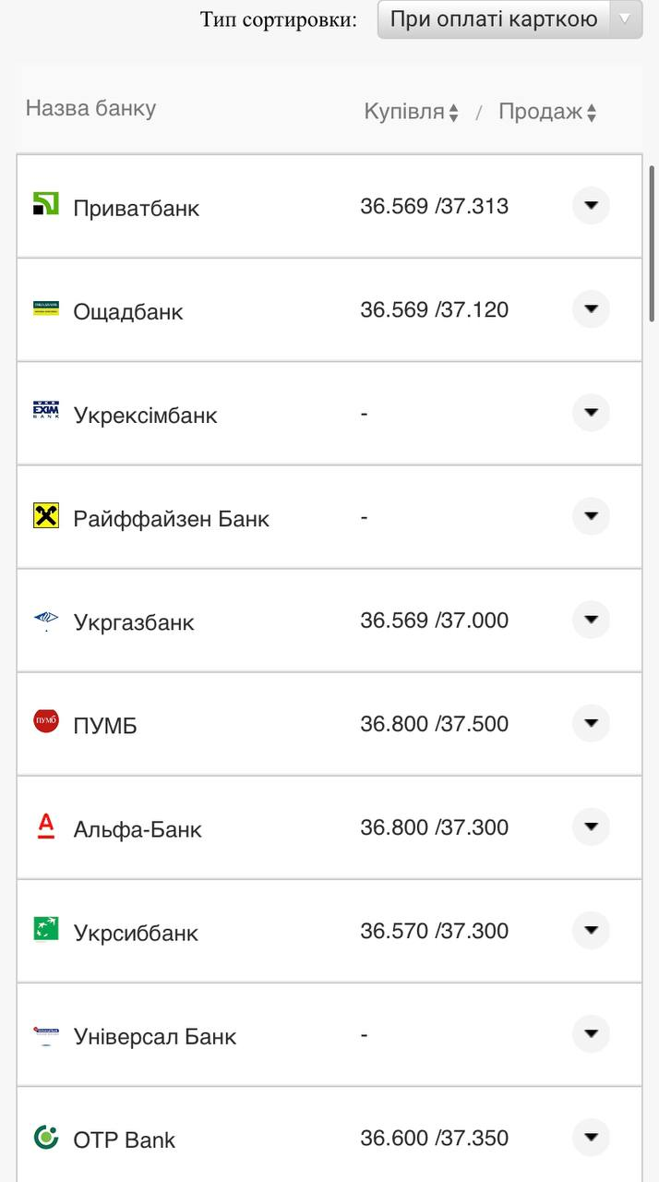The width and height of the screenshot is (659, 1182).
Task: Select the Альфа-Банк bank name
Action: point(138,828)
